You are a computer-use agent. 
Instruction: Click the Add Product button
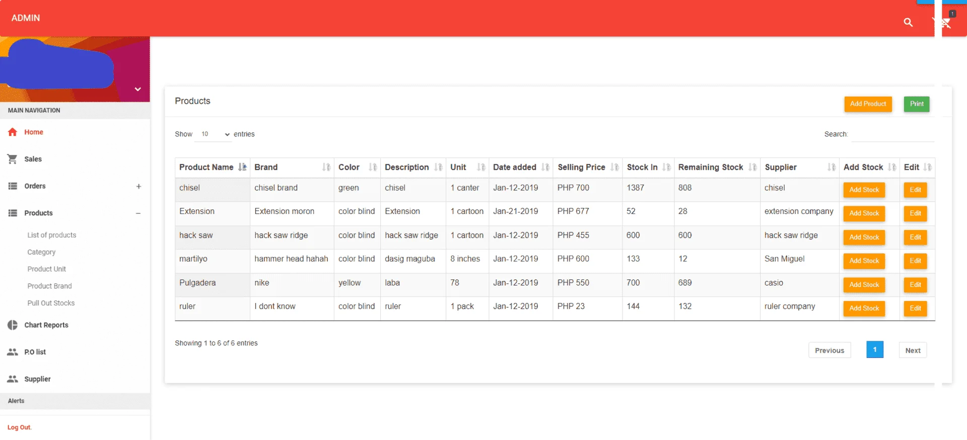pos(868,104)
